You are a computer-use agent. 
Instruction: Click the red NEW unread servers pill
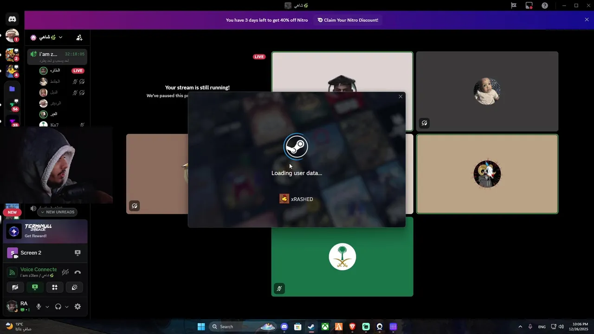(x=12, y=212)
